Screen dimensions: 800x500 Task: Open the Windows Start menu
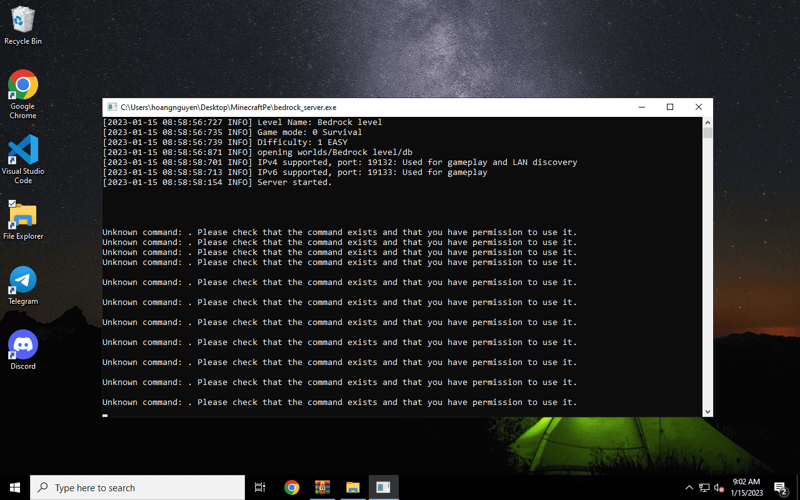pyautogui.click(x=15, y=487)
